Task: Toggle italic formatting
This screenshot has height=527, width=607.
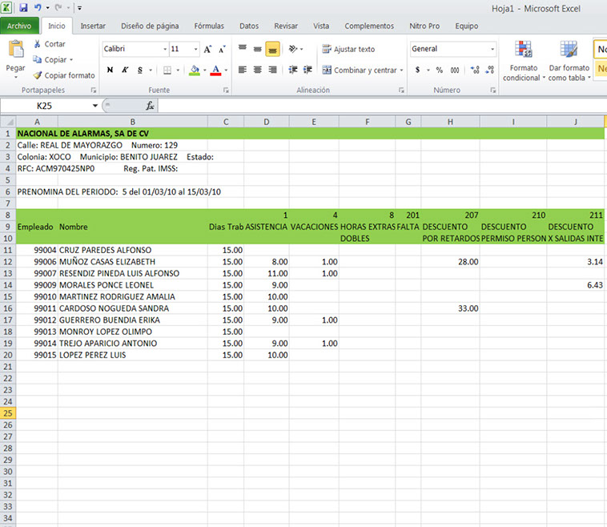Action: (126, 70)
